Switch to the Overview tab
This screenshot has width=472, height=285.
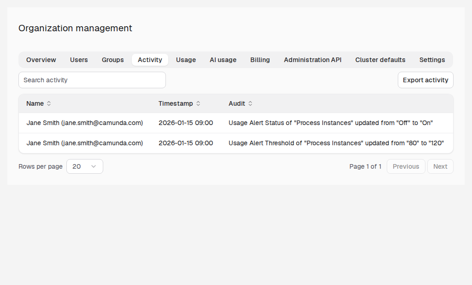tap(41, 60)
